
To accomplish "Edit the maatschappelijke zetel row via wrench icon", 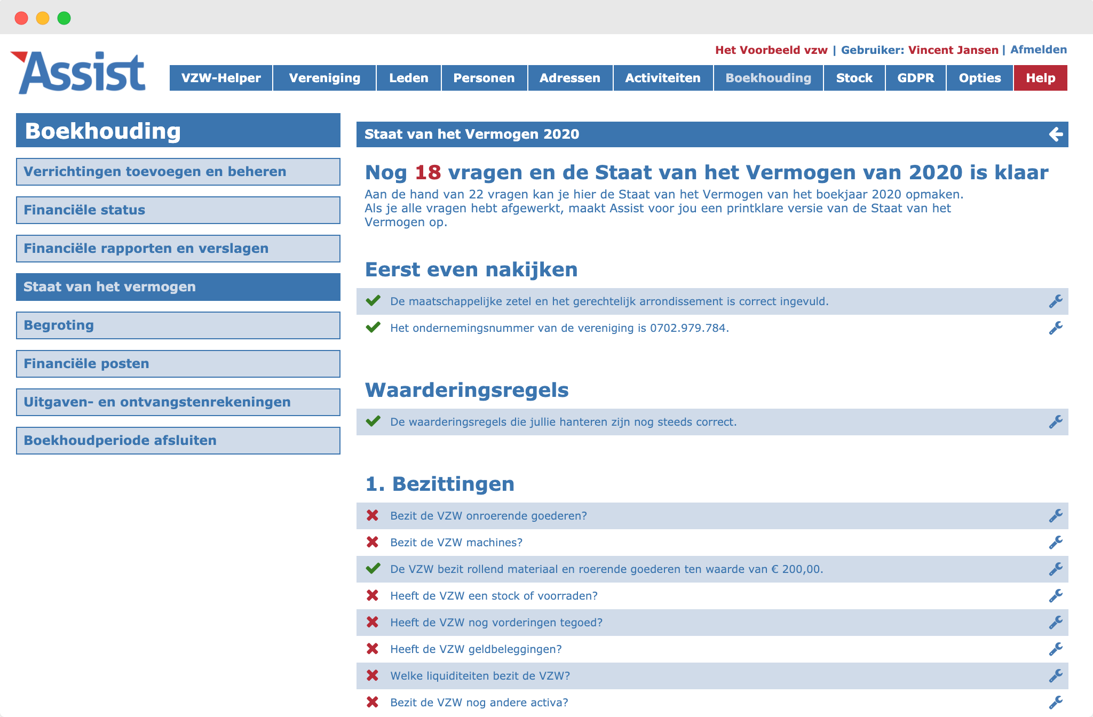I will (1056, 301).
